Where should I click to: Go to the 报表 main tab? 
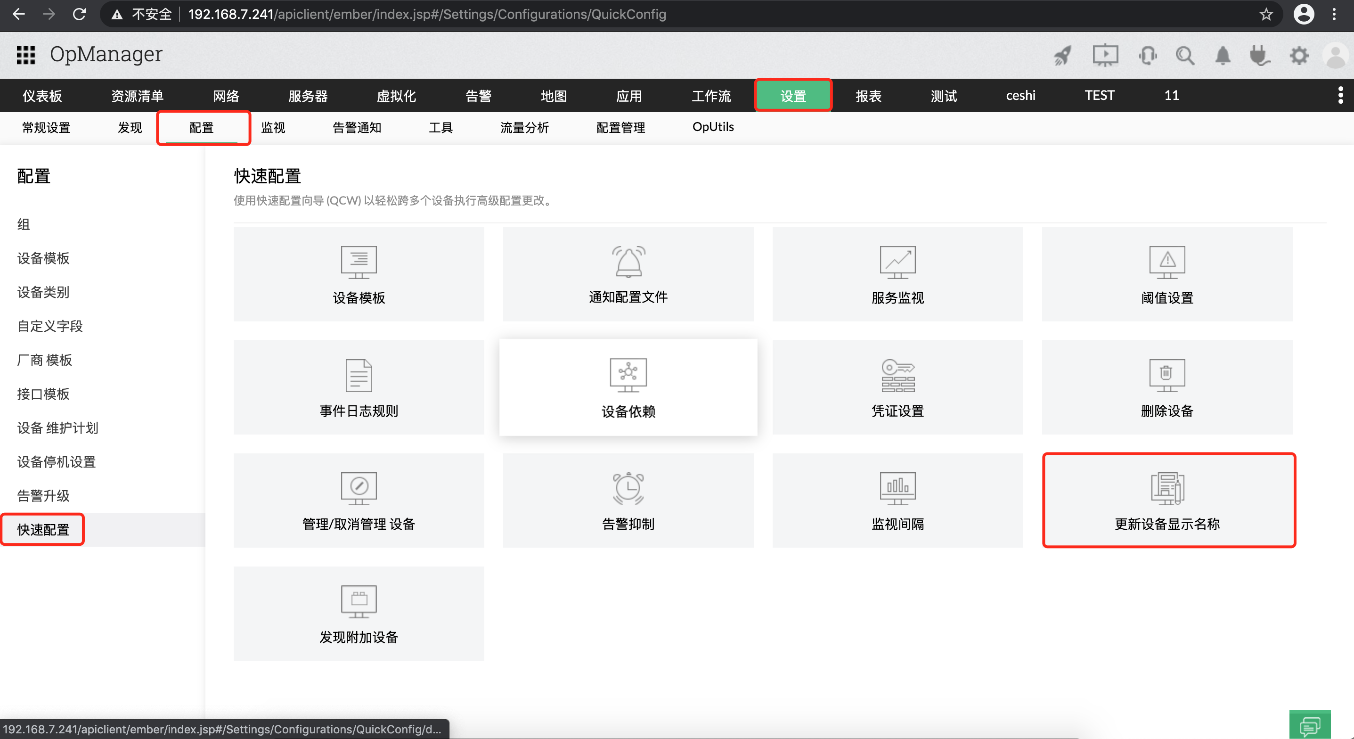[x=868, y=96]
